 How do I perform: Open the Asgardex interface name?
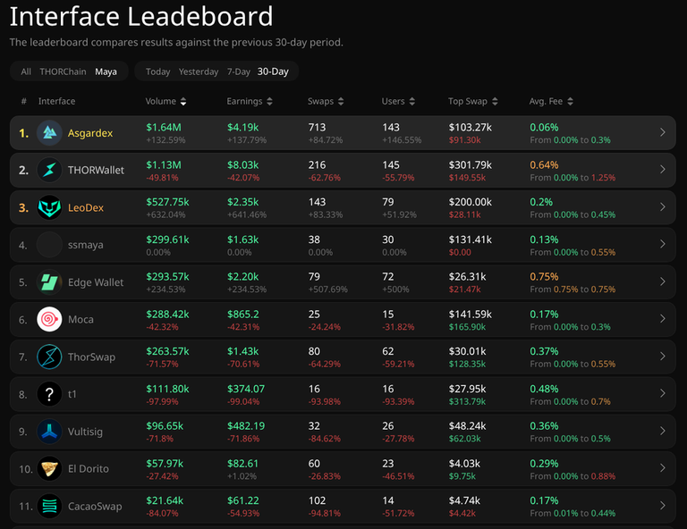(90, 133)
